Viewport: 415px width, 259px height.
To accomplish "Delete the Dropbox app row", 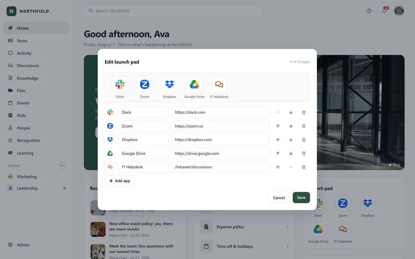I will pos(304,140).
